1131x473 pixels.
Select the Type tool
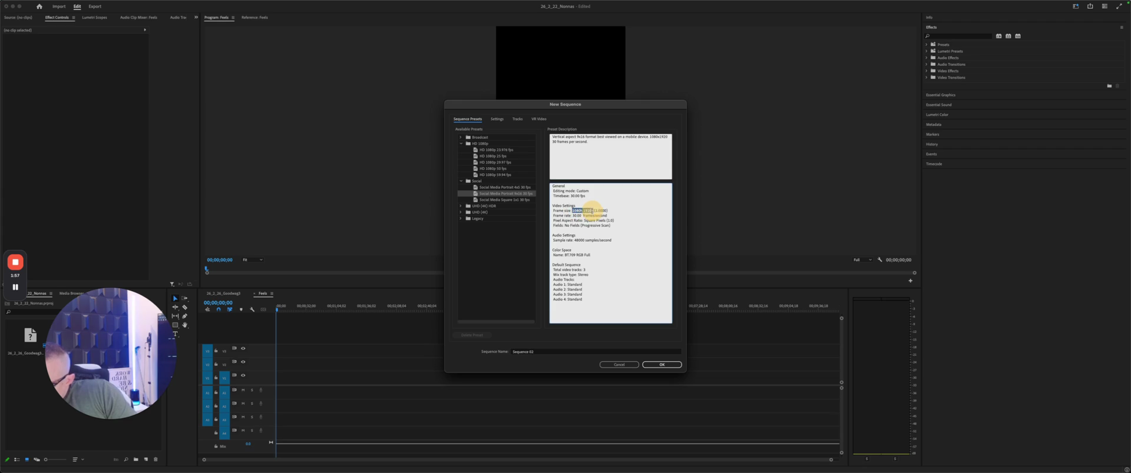pyautogui.click(x=175, y=334)
